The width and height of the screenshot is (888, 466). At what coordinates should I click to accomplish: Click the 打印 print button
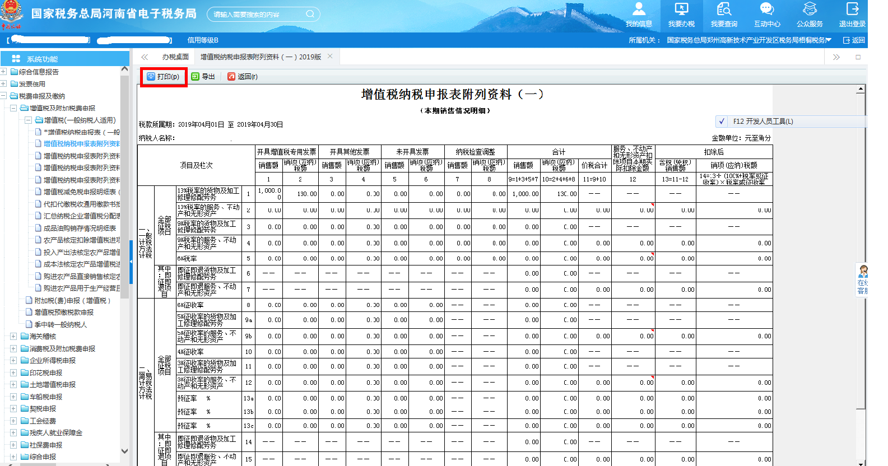(163, 77)
